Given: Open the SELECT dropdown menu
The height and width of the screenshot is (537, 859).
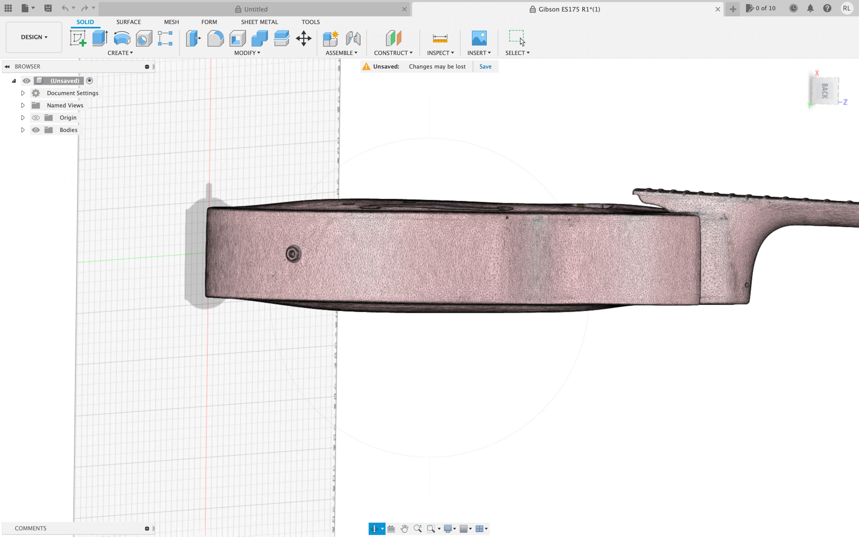Looking at the screenshot, I should pyautogui.click(x=517, y=53).
